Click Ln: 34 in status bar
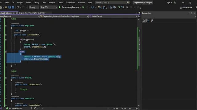The image size is (197, 110). [115, 108]
